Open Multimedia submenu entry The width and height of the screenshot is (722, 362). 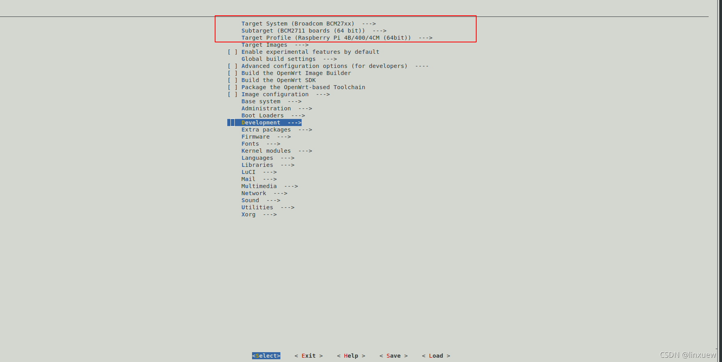tap(269, 186)
